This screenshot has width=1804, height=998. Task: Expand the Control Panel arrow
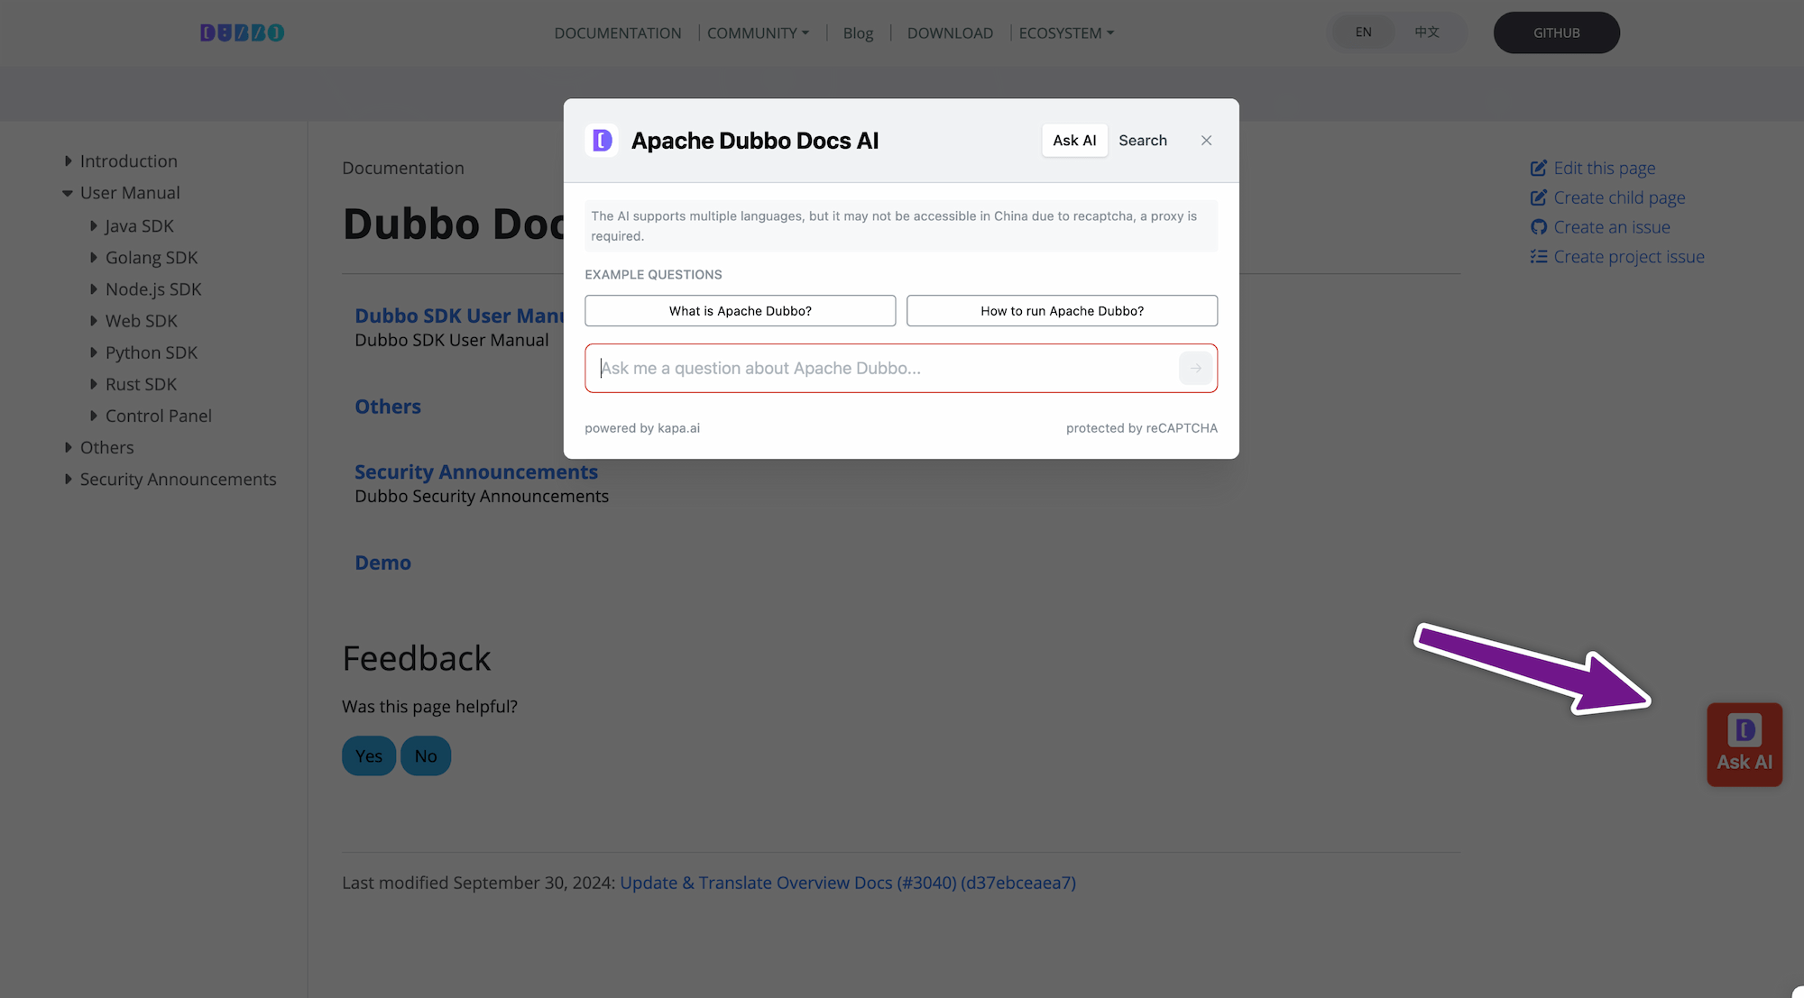(x=93, y=416)
